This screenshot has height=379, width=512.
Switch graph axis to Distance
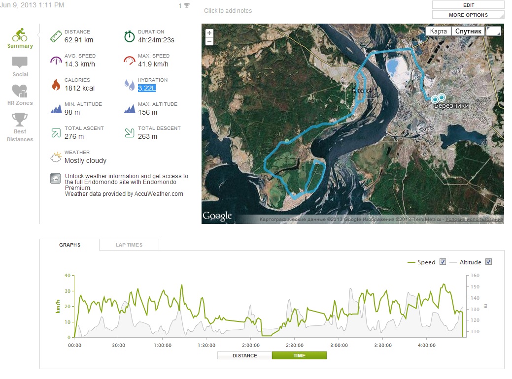tap(244, 355)
